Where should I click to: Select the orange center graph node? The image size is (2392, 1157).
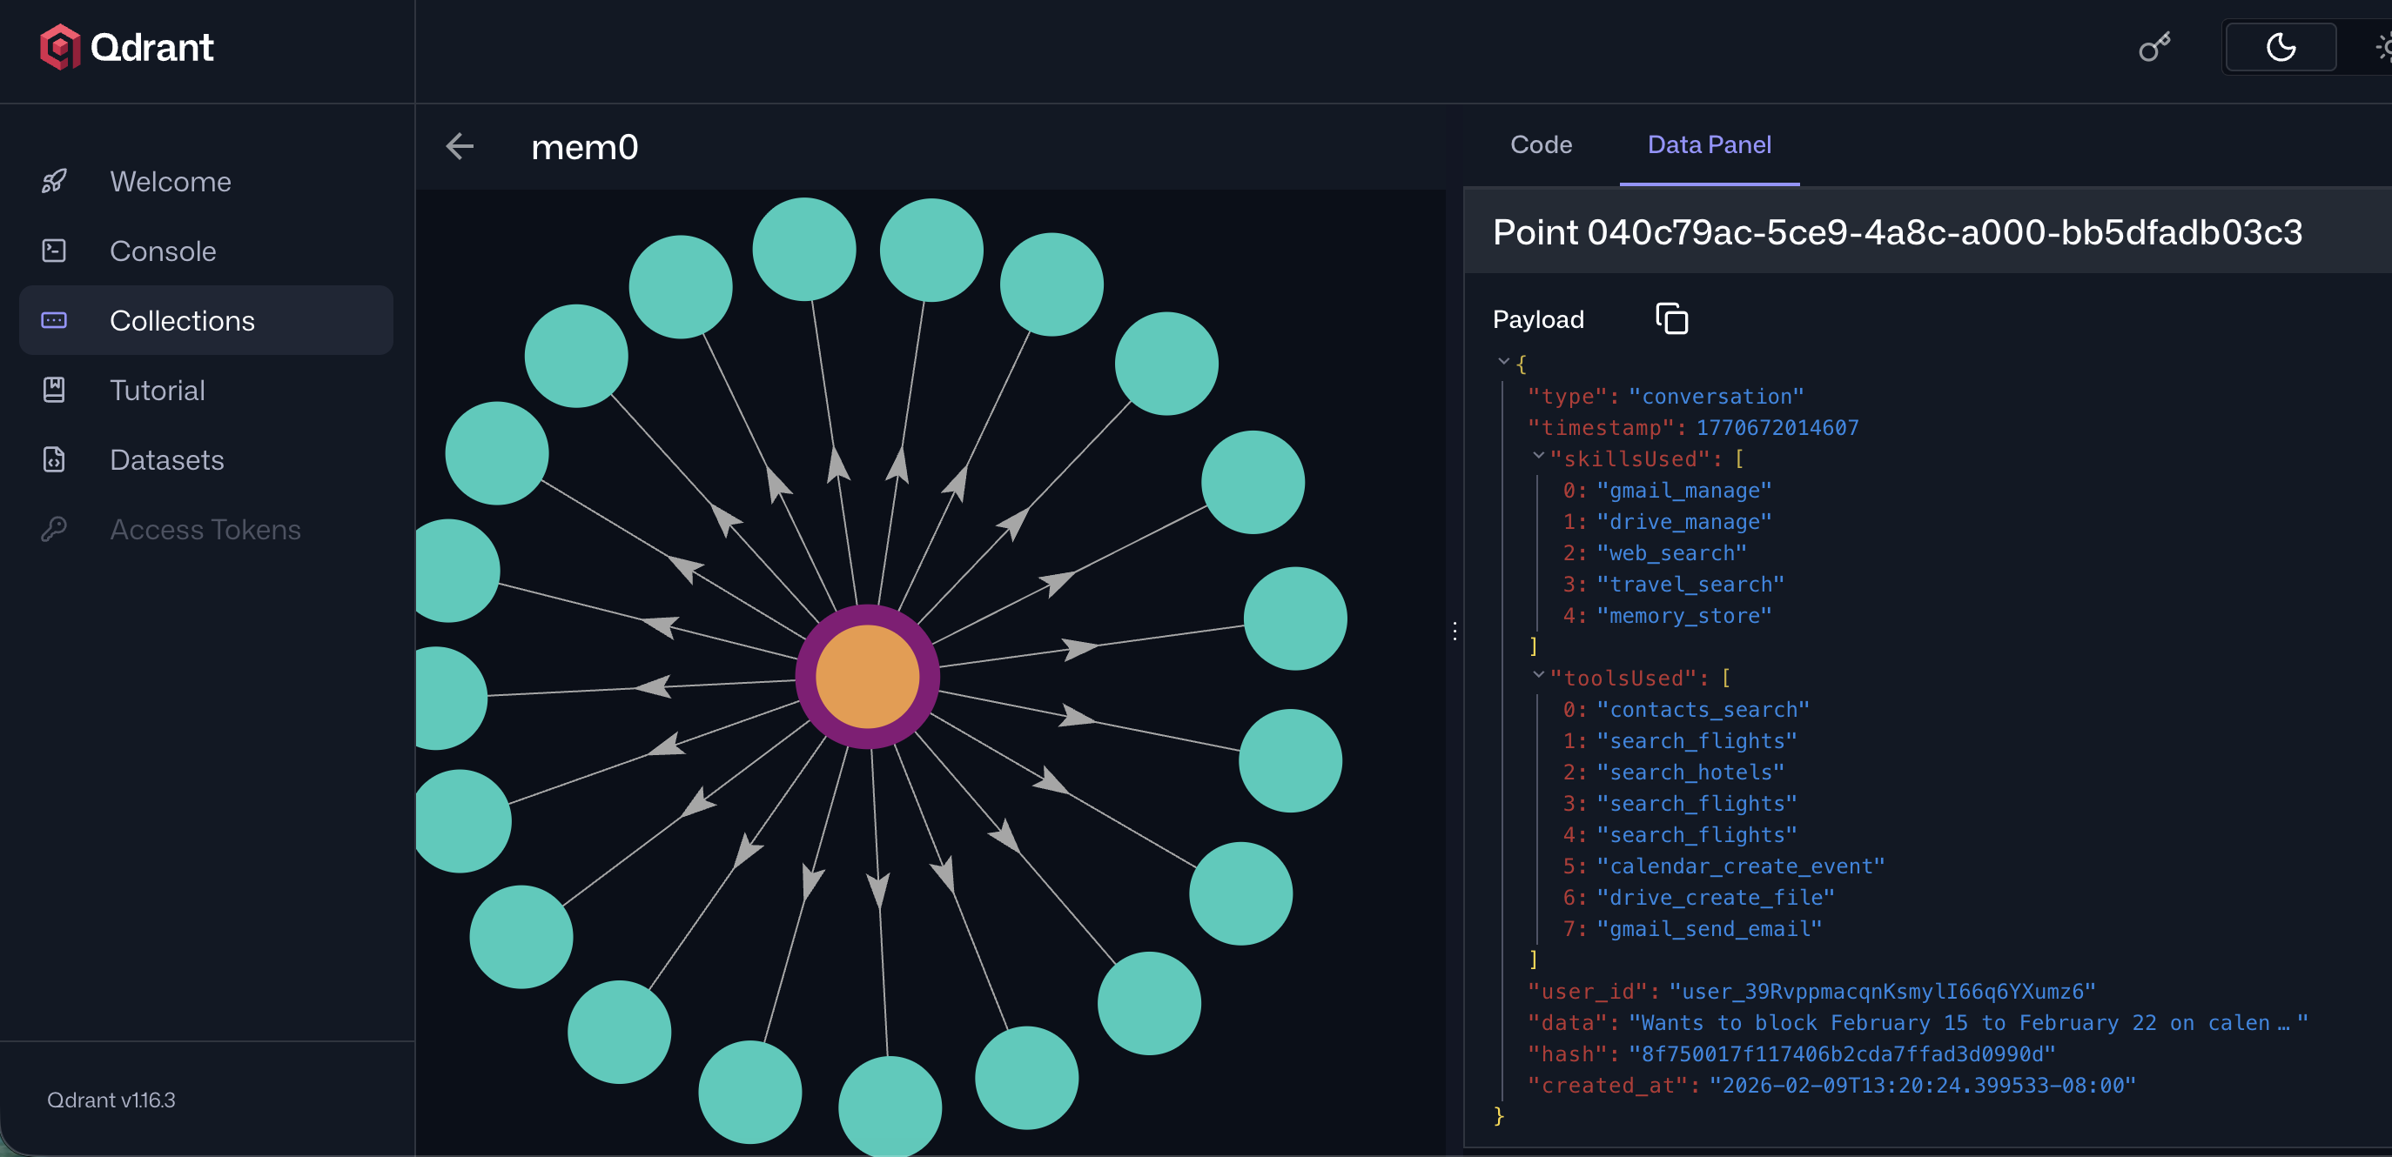click(x=867, y=677)
